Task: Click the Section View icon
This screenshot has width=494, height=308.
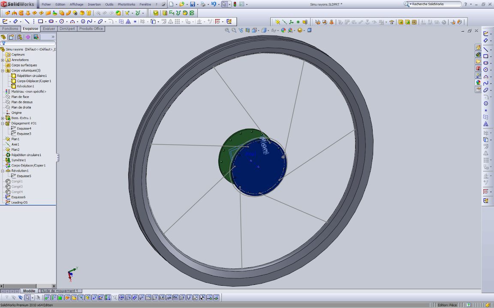Action: (x=247, y=30)
